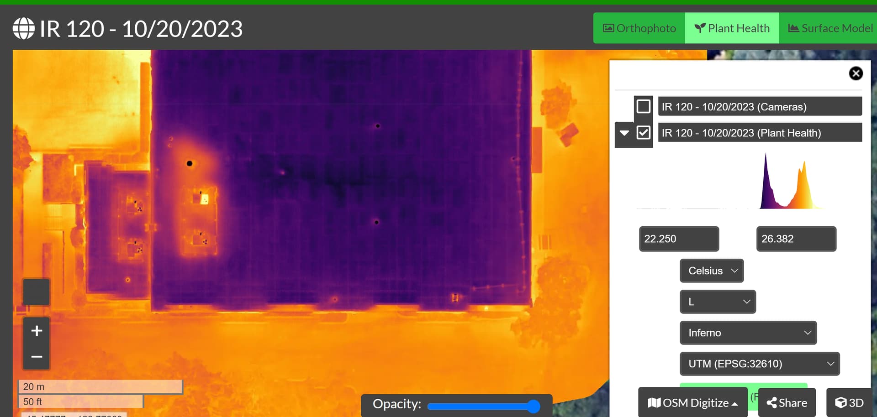The width and height of the screenshot is (877, 417).
Task: Click the map icon in OSM Digitize button
Action: 655,403
